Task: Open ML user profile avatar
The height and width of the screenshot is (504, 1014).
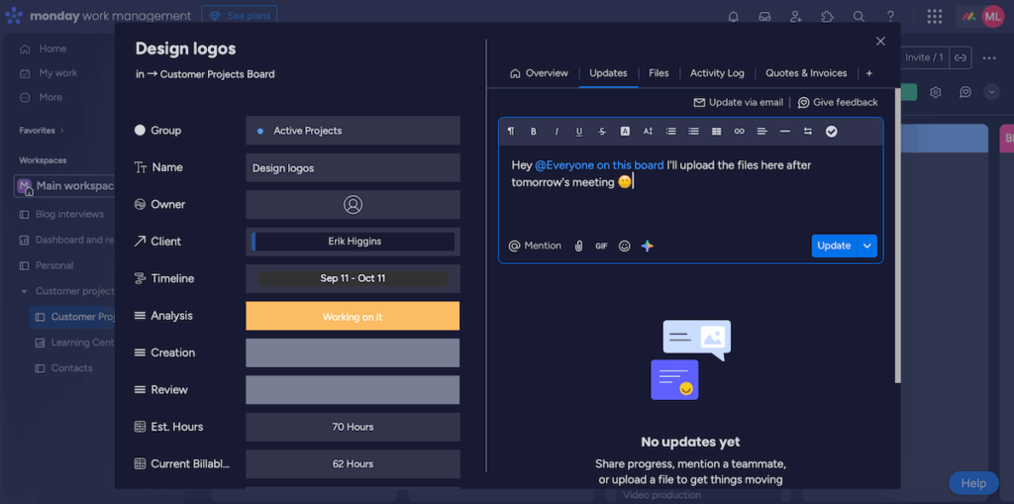Action: [992, 16]
